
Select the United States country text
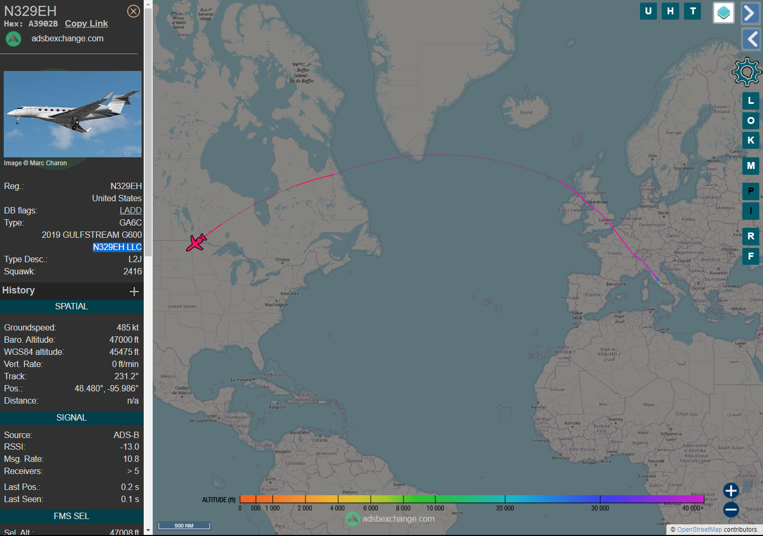click(x=117, y=198)
